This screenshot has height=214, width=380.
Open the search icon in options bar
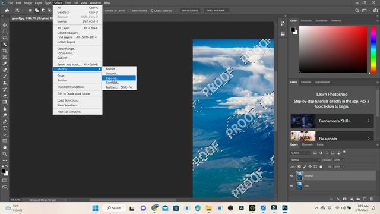click(x=357, y=11)
